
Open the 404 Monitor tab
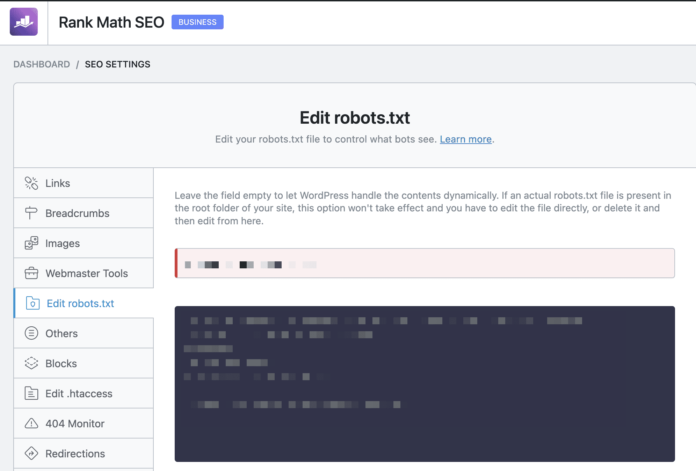[75, 423]
